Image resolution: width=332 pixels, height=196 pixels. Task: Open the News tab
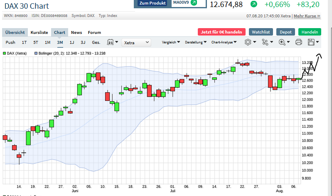point(76,32)
